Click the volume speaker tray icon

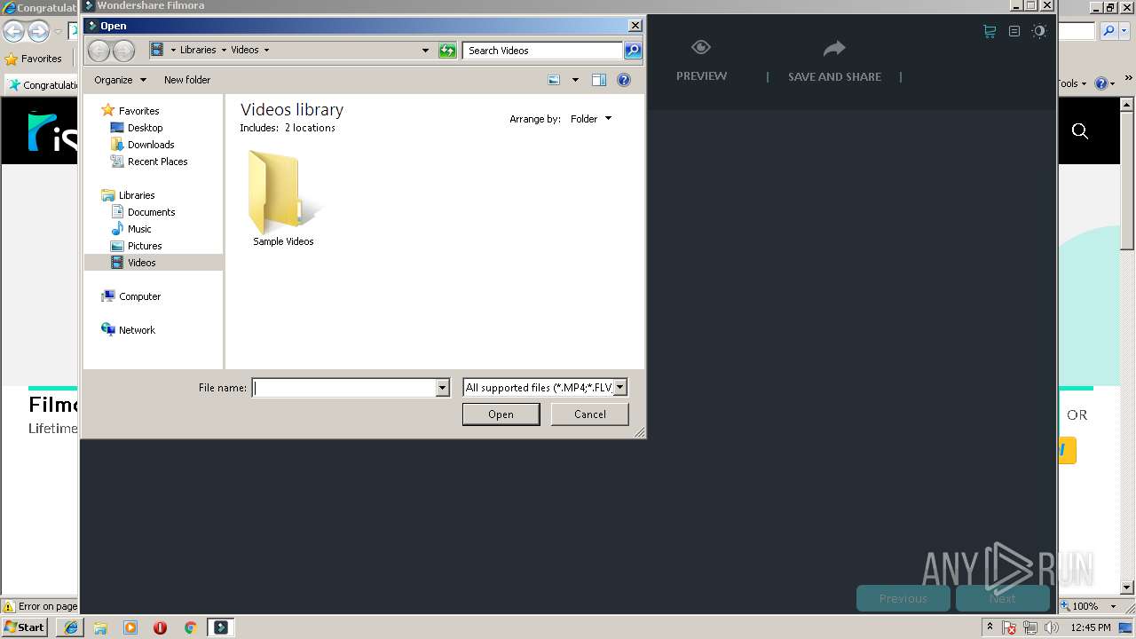coord(1051,627)
